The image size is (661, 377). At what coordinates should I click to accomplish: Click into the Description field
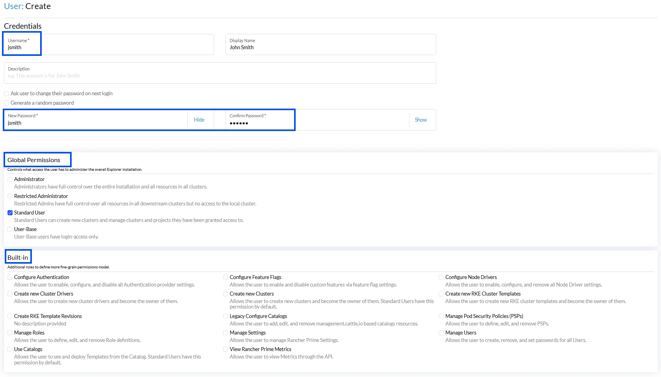click(220, 73)
